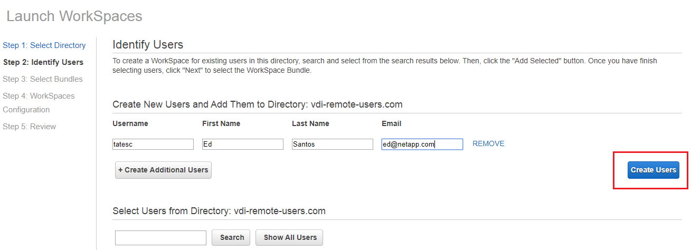
Task: Click the Email column label
Action: pyautogui.click(x=391, y=123)
